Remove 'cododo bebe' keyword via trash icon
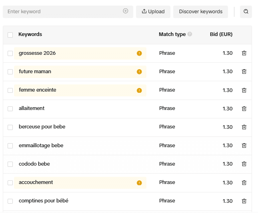258x214 pixels. pyautogui.click(x=244, y=164)
